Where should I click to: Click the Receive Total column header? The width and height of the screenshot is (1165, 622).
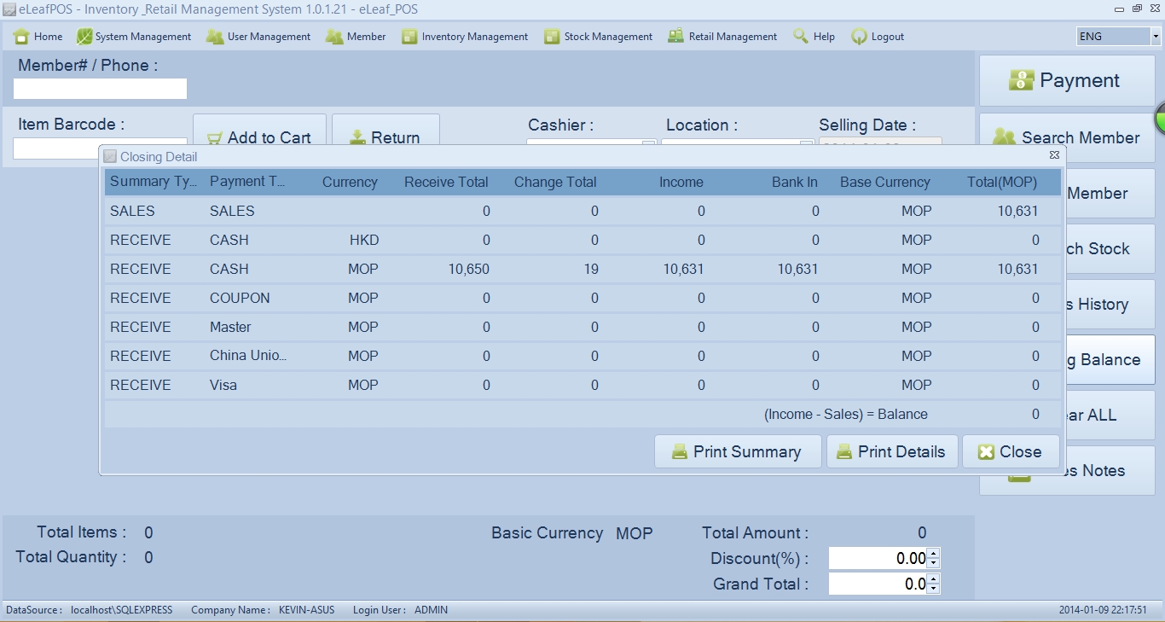[446, 182]
